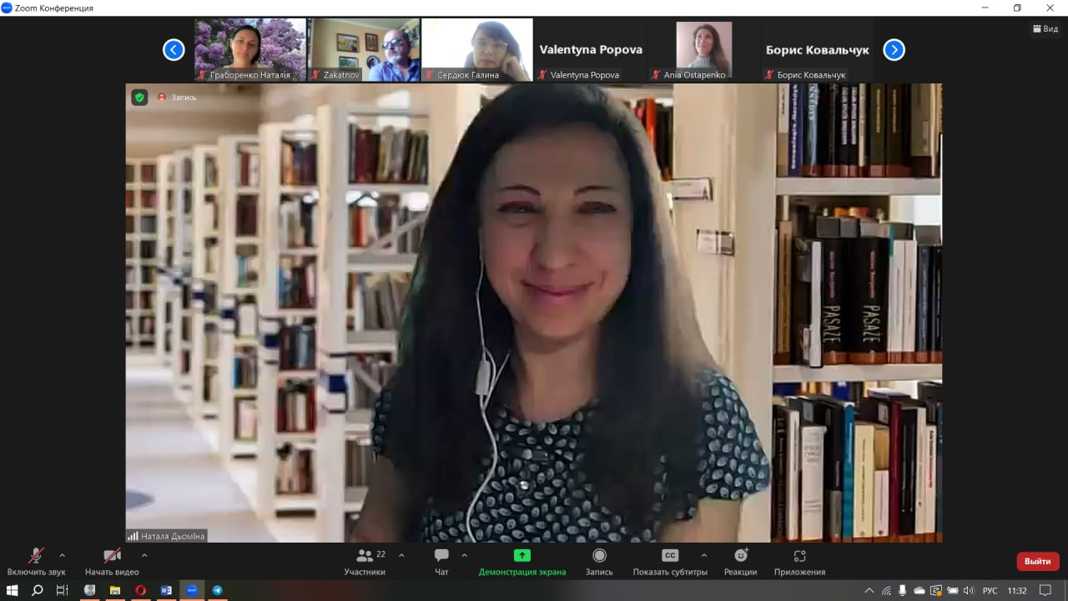The width and height of the screenshot is (1068, 601).
Task: Click the Наталя Дьоміна speaker name label
Action: [x=173, y=536]
